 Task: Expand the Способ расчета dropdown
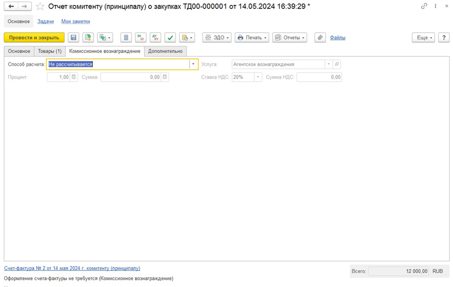193,64
